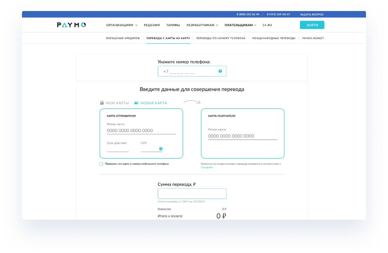The height and width of the screenshot is (253, 388).
Task: Click Задать вопрос in top bar
Action: pyautogui.click(x=312, y=14)
